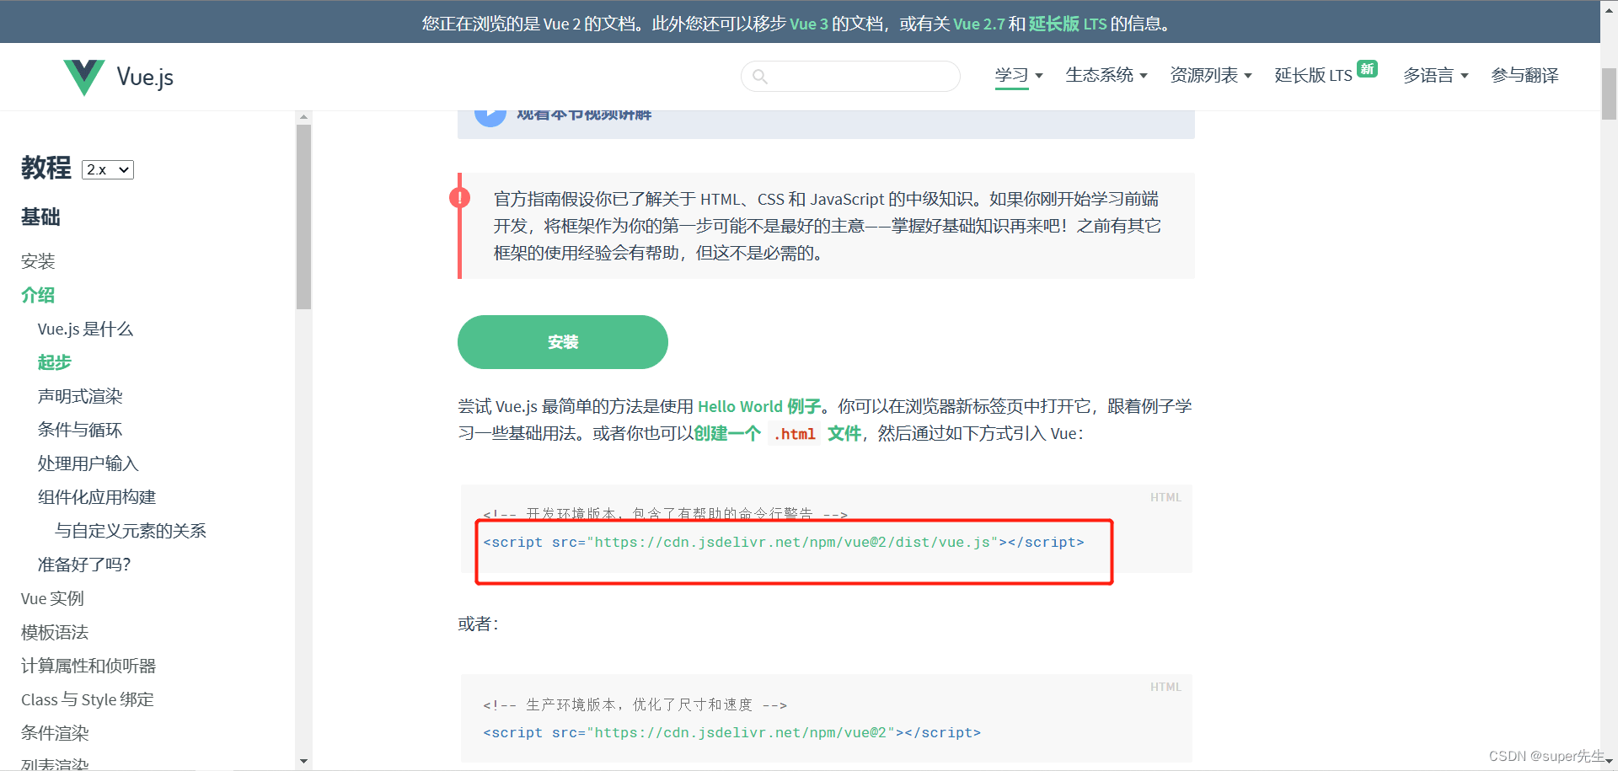Select 起步 in the sidebar

[54, 362]
